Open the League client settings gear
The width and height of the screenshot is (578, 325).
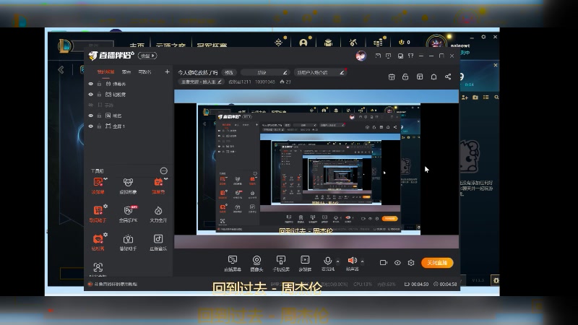click(483, 37)
